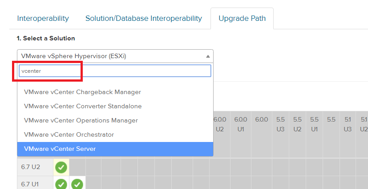Choose VMware vCenter Chargeback Manager
Screen dimensions: 368x189
(115, 92)
